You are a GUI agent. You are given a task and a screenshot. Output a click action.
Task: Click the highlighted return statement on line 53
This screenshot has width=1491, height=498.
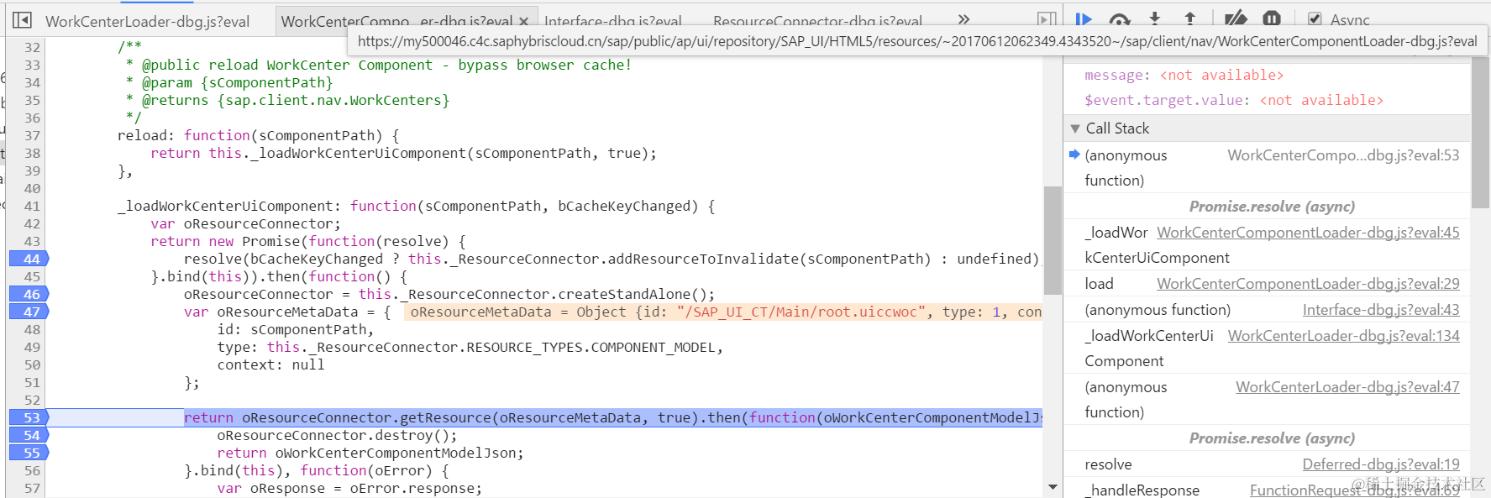point(613,417)
